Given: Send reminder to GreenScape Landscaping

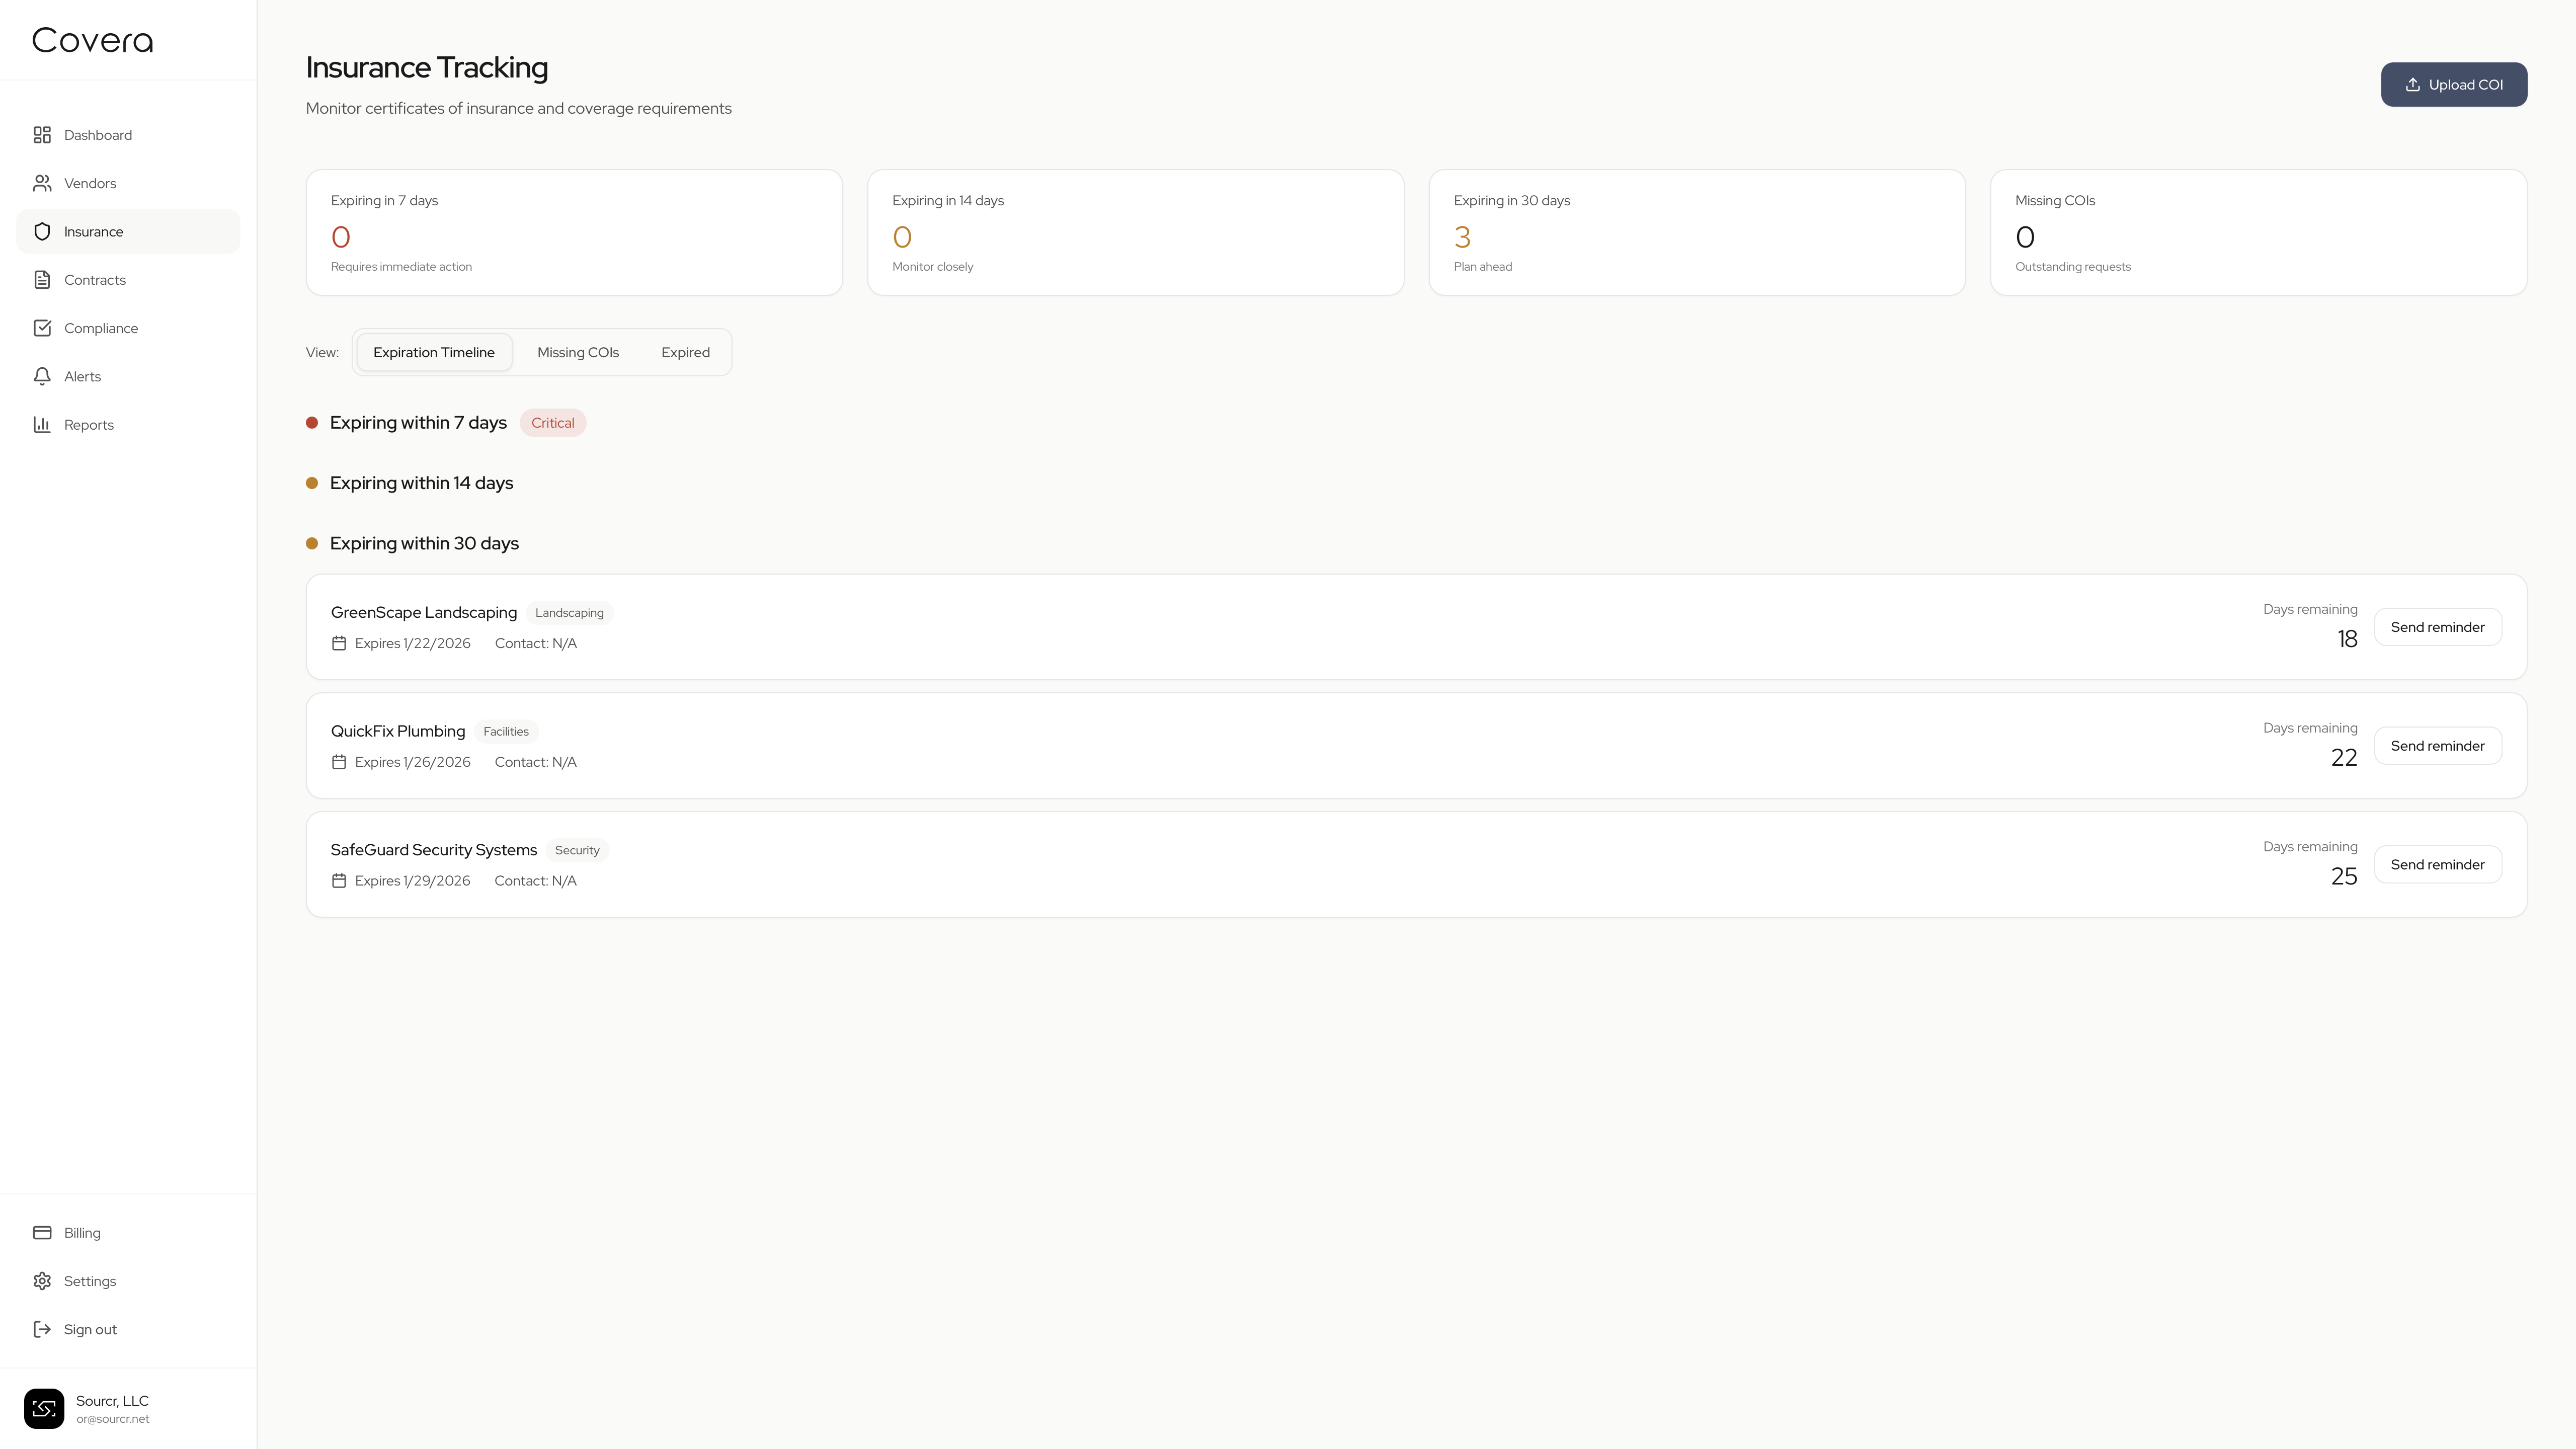Looking at the screenshot, I should [x=2437, y=627].
